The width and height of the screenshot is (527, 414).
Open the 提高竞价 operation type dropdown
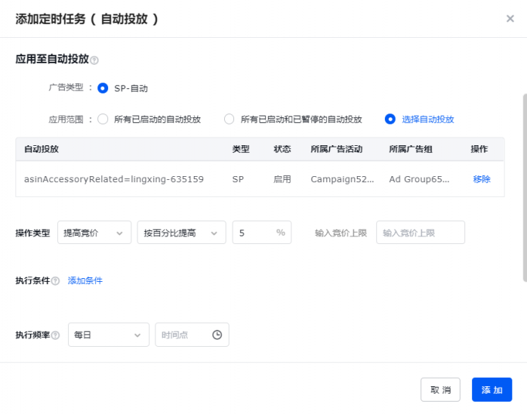coord(94,232)
